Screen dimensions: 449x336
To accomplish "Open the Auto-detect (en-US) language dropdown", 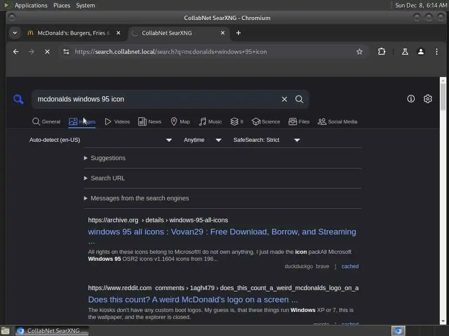I will (100, 140).
